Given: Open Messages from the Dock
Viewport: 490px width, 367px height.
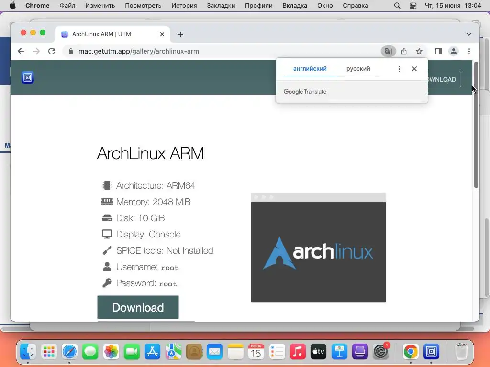Looking at the screenshot, I should click(x=90, y=352).
